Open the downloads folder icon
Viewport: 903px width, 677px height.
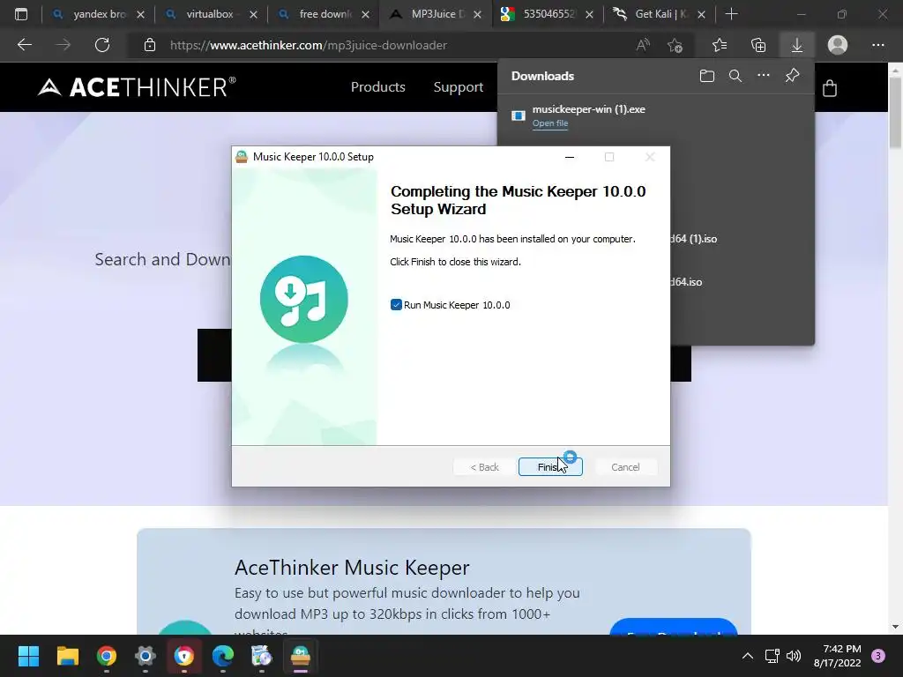tap(706, 76)
